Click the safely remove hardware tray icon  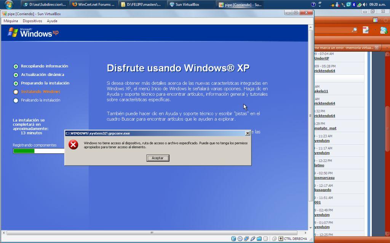coord(343,5)
